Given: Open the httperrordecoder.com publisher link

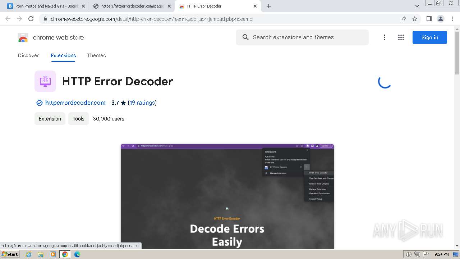Looking at the screenshot, I should point(75,103).
